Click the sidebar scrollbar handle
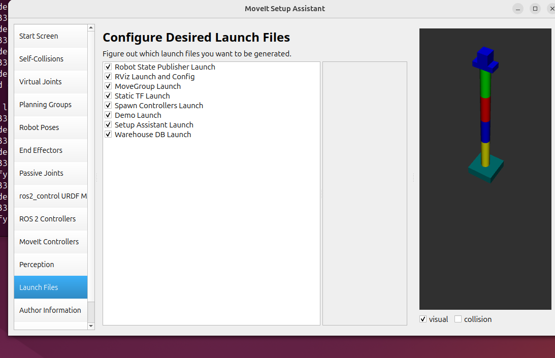Image resolution: width=555 pixels, height=358 pixels. [x=91, y=167]
